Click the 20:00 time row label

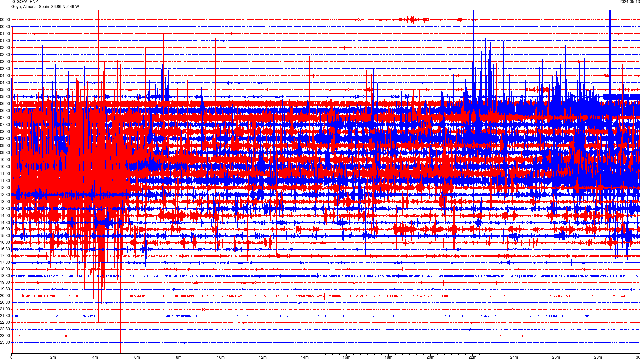(5, 296)
